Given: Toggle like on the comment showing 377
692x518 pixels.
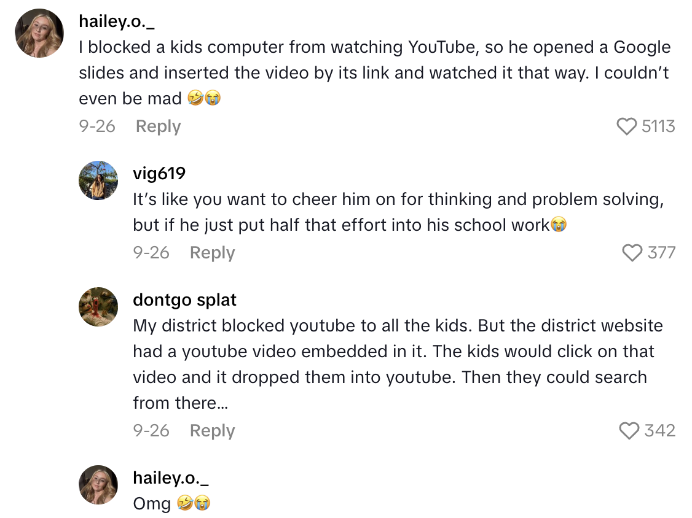Looking at the screenshot, I should 632,252.
